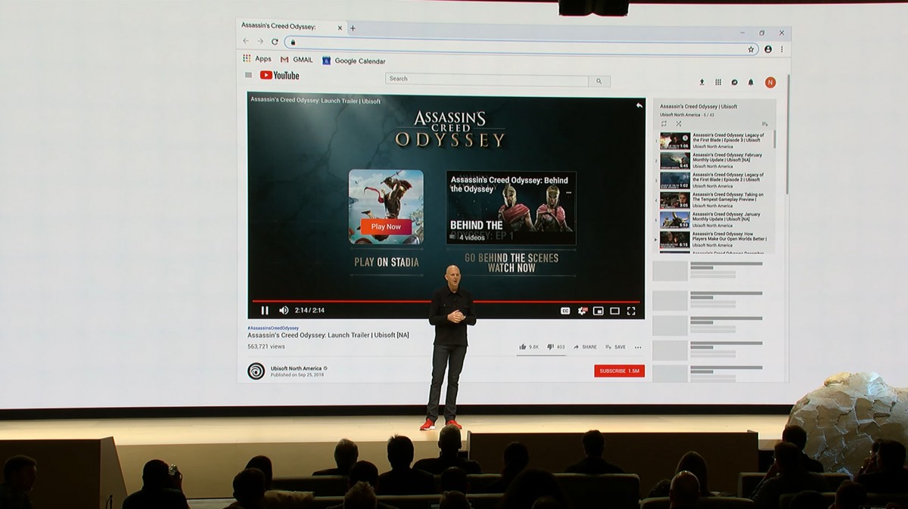Open the Behind the Odyssey playlist card
Image resolution: width=908 pixels, height=509 pixels.
point(512,207)
